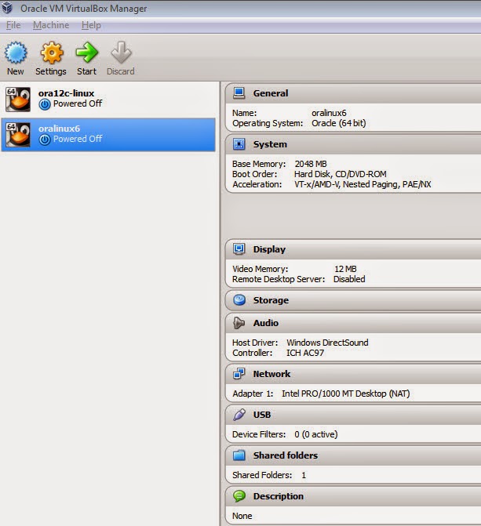Viewport: 481px width, 526px height.
Task: Click the Display section screen icon
Action: (239, 249)
